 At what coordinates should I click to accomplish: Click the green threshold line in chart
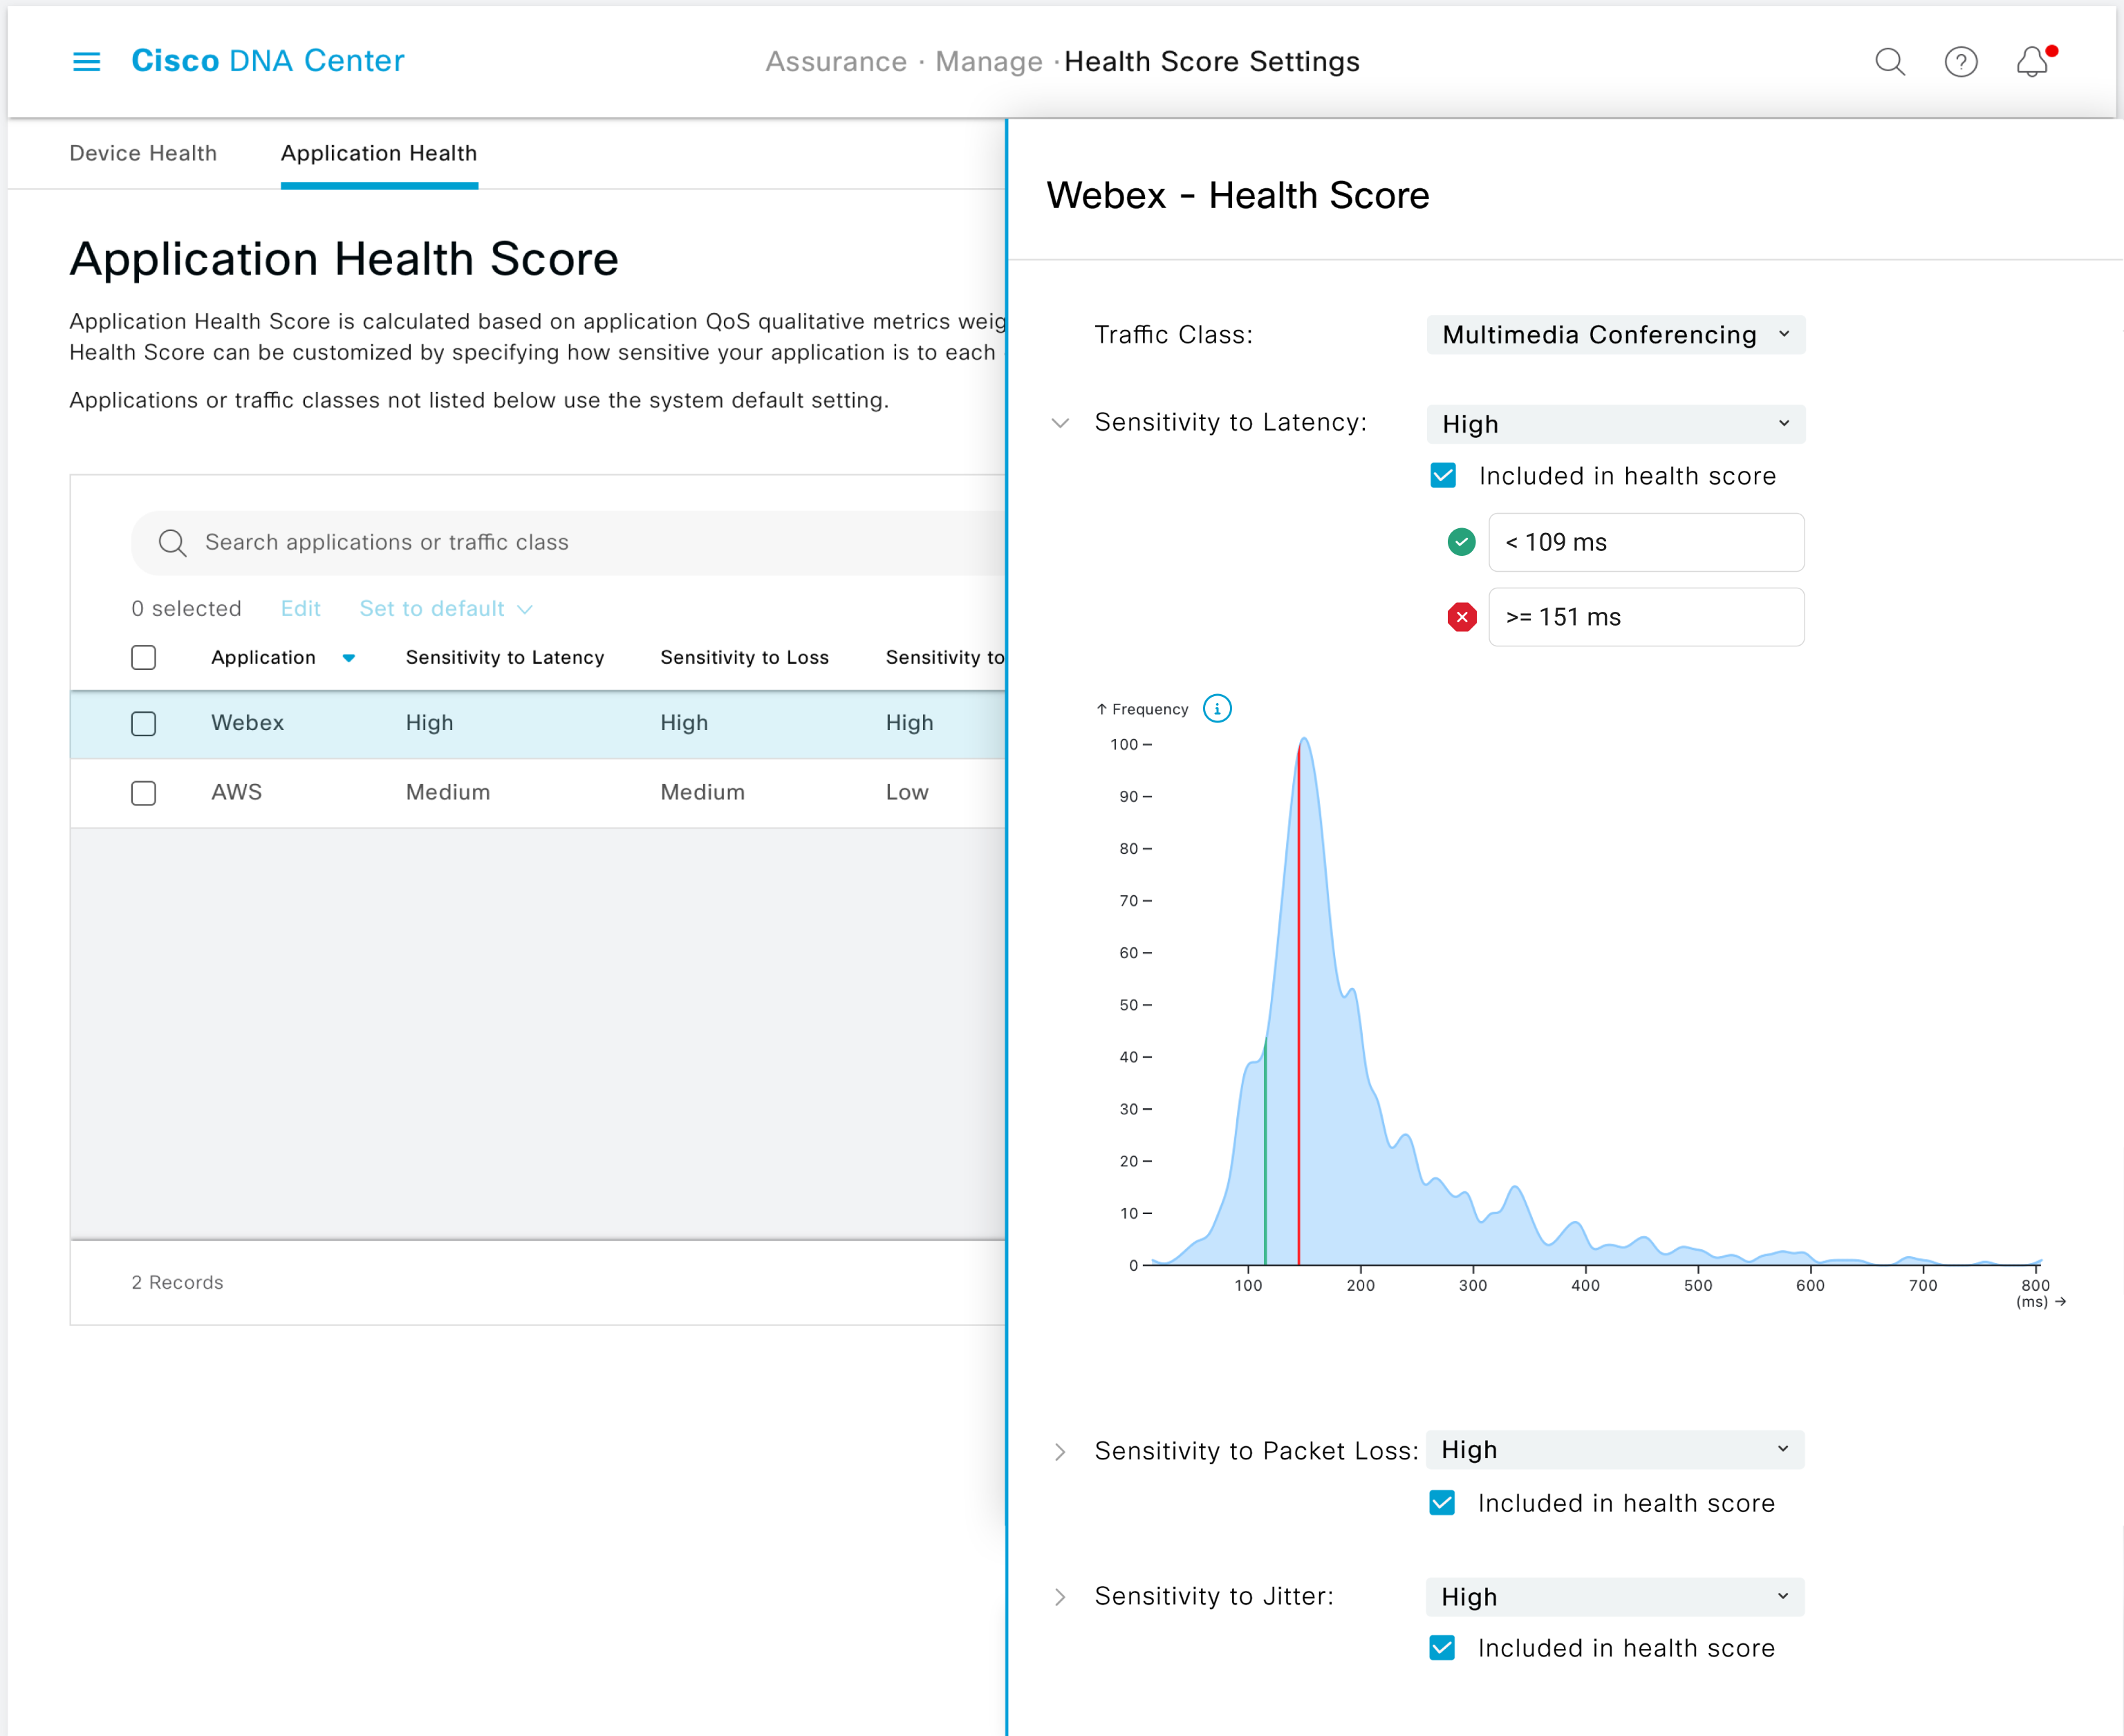pos(1265,1150)
